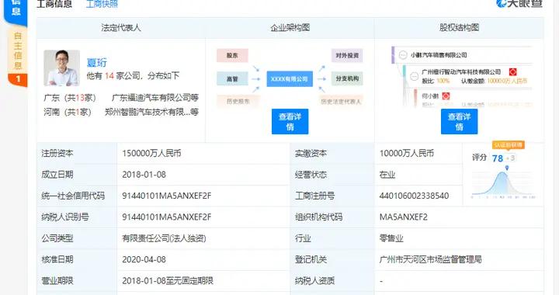This screenshot has height=295, width=559.
Task: Select the 高管 box in structure chart
Action: pos(232,78)
